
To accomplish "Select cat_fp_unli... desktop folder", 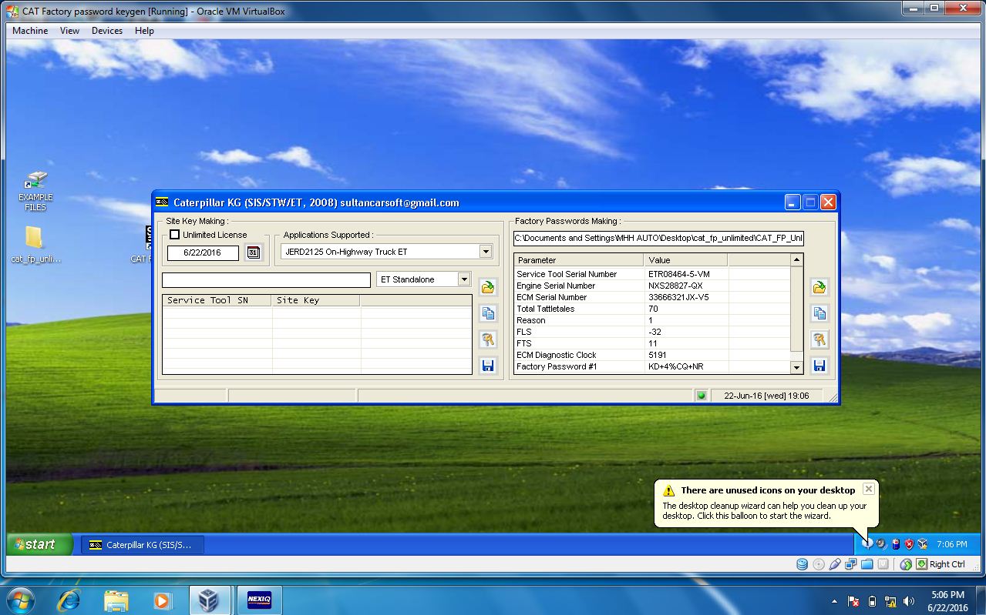I will [35, 244].
